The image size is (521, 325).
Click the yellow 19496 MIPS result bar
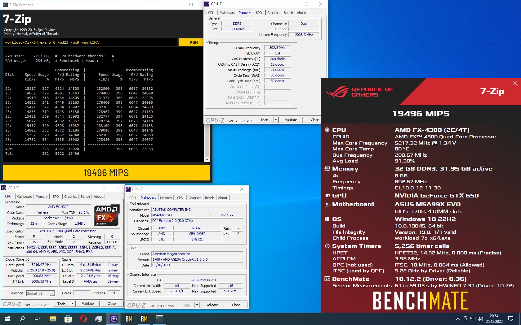[x=106, y=173]
